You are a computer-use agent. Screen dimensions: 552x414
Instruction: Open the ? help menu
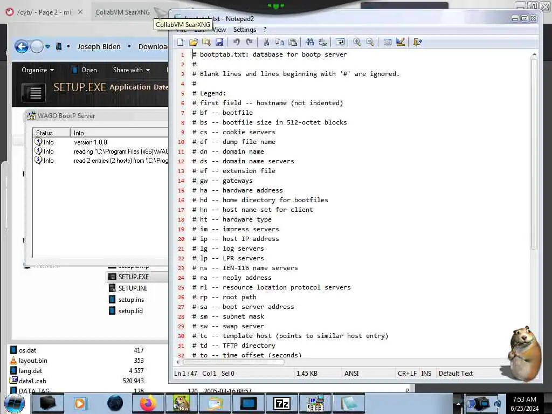tap(265, 30)
